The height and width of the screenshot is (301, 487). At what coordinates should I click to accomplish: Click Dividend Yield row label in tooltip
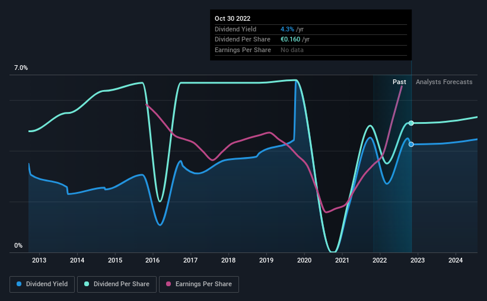(235, 29)
